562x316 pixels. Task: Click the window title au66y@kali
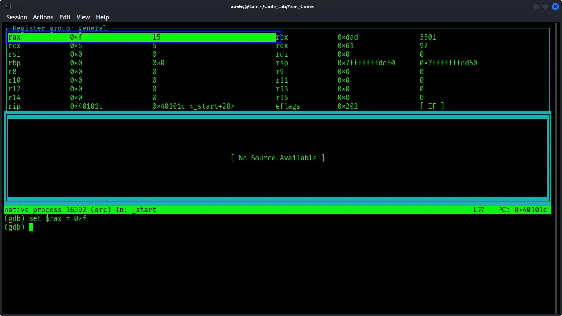point(272,7)
